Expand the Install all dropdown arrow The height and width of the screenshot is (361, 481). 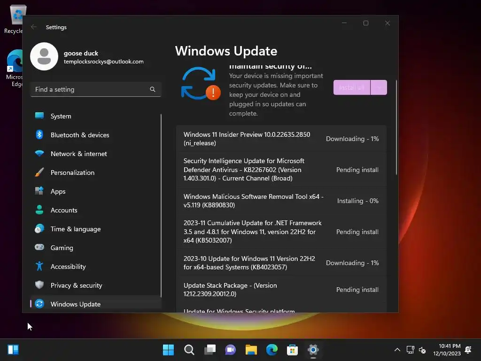click(379, 87)
